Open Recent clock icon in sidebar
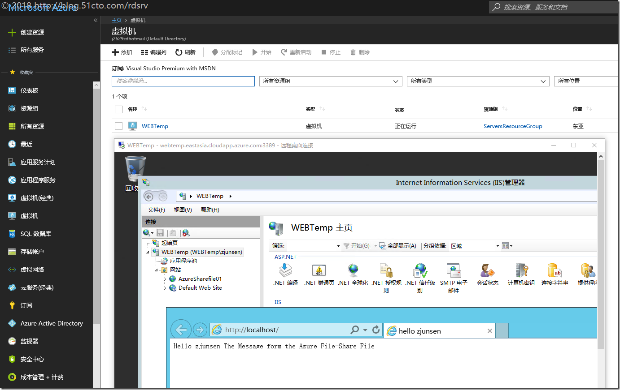This screenshot has width=620, height=390. [x=12, y=144]
